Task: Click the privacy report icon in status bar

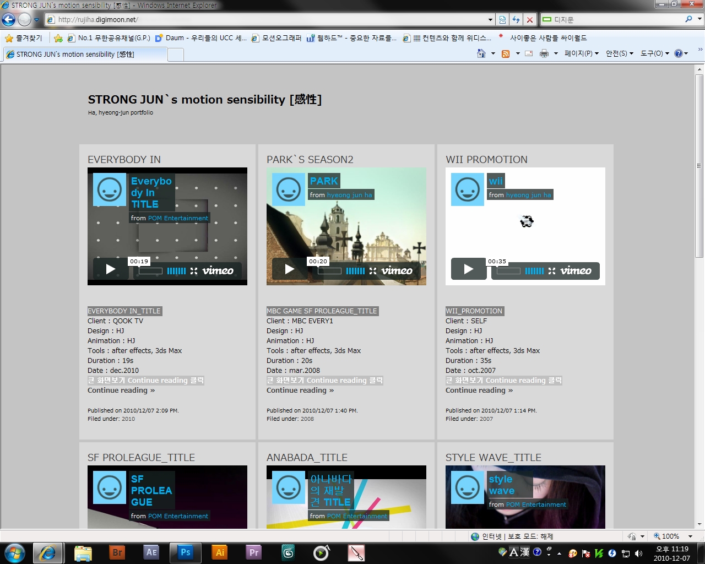Action: (x=632, y=536)
